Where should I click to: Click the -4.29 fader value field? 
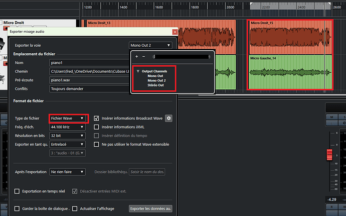(332, 199)
